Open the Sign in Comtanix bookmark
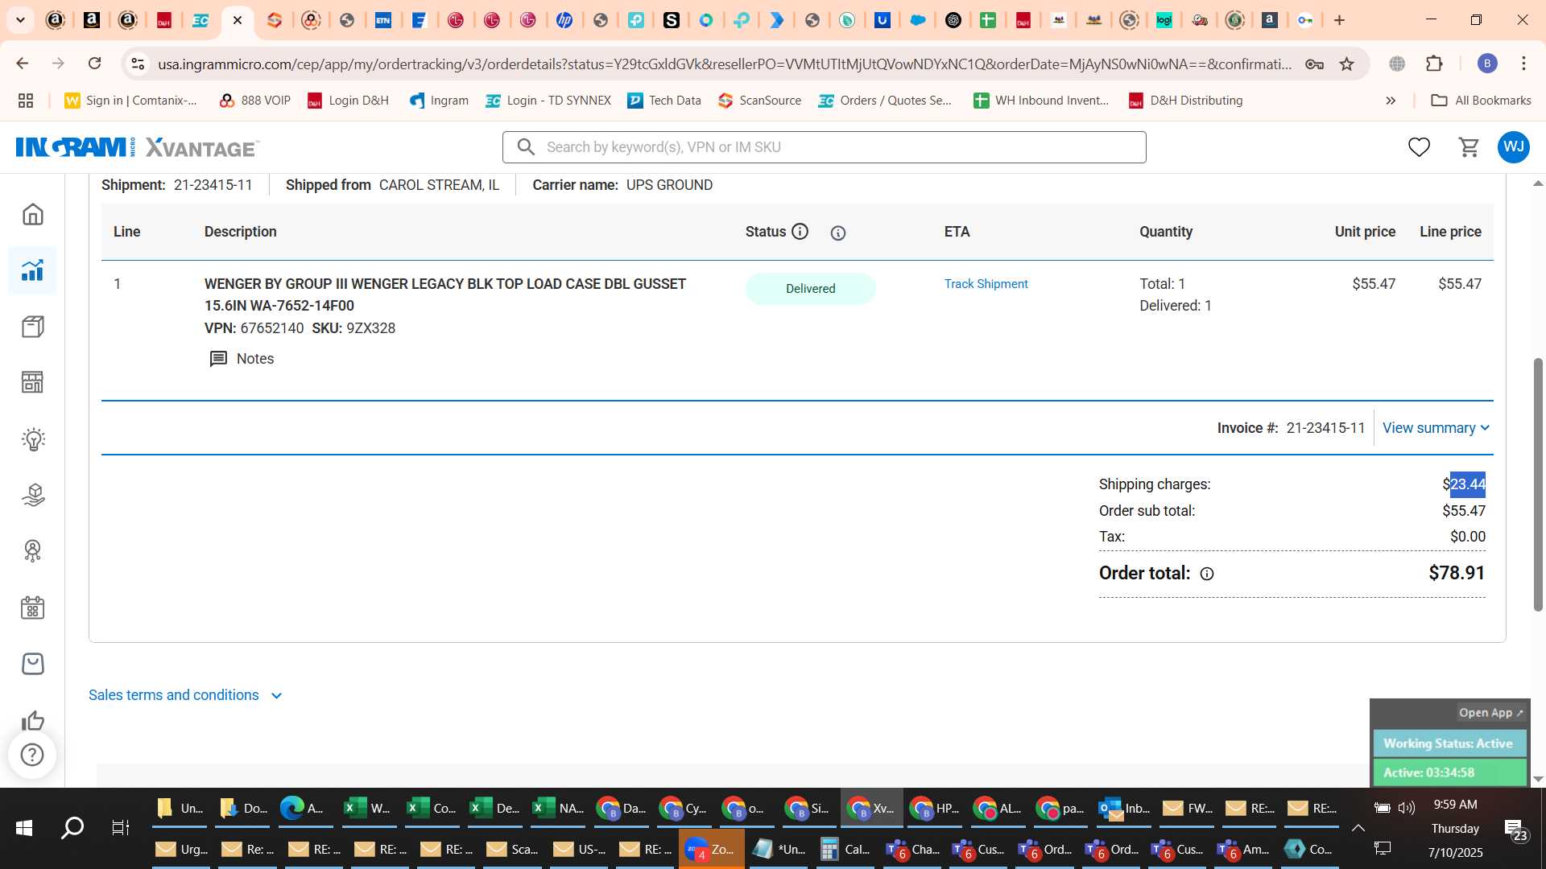The image size is (1546, 869). (x=130, y=101)
